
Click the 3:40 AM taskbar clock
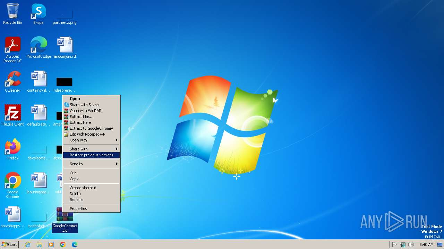point(426,245)
